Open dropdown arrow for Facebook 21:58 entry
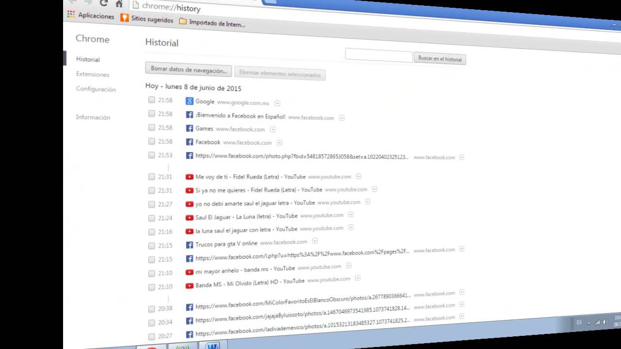Viewport: 621px width, 349px height. coord(279,143)
